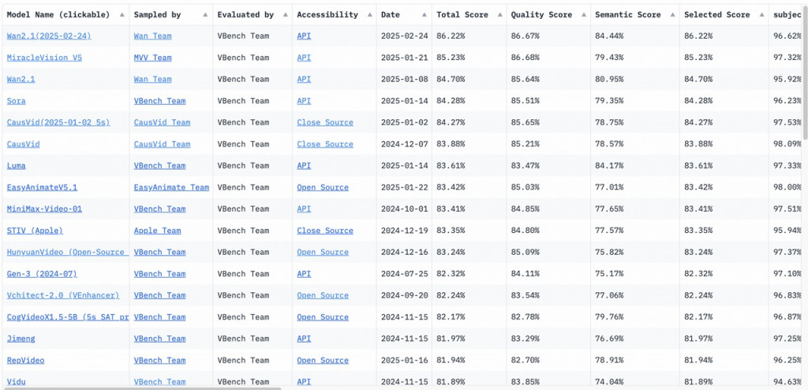808x390 pixels.
Task: Sort by Selected Score arrow
Action: [x=761, y=15]
